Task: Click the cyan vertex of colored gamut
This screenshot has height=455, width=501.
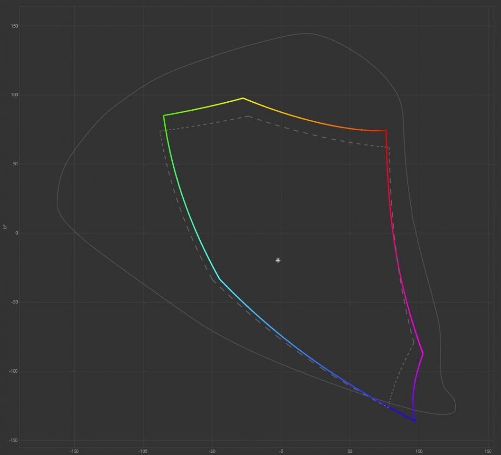Action: 219,279
